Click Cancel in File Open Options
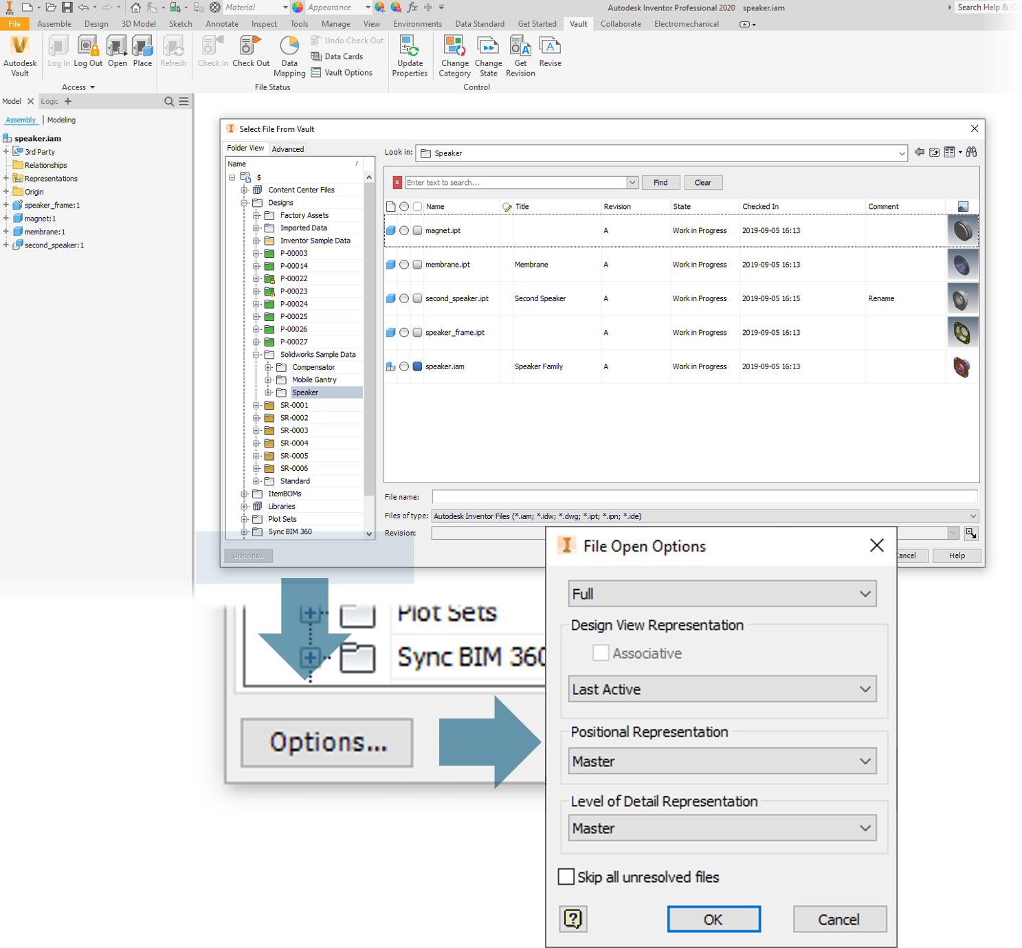The height and width of the screenshot is (948, 1022). (x=839, y=919)
